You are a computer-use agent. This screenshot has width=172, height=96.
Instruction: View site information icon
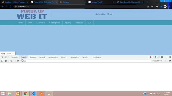pos(16,6)
